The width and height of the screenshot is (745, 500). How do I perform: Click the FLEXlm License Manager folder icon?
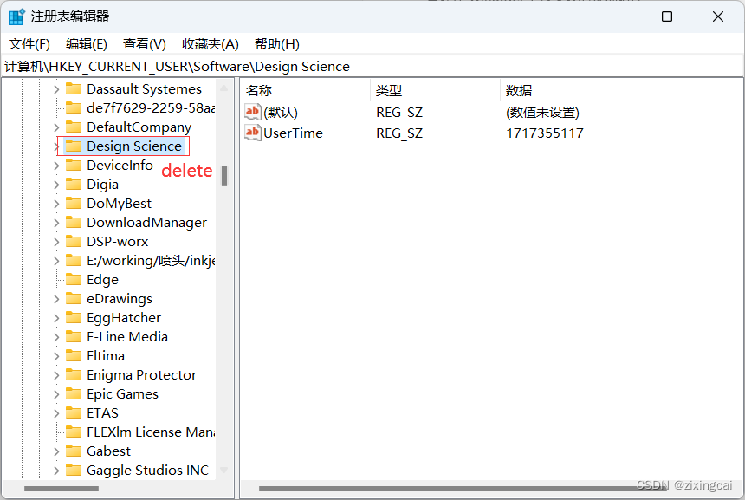pyautogui.click(x=73, y=432)
